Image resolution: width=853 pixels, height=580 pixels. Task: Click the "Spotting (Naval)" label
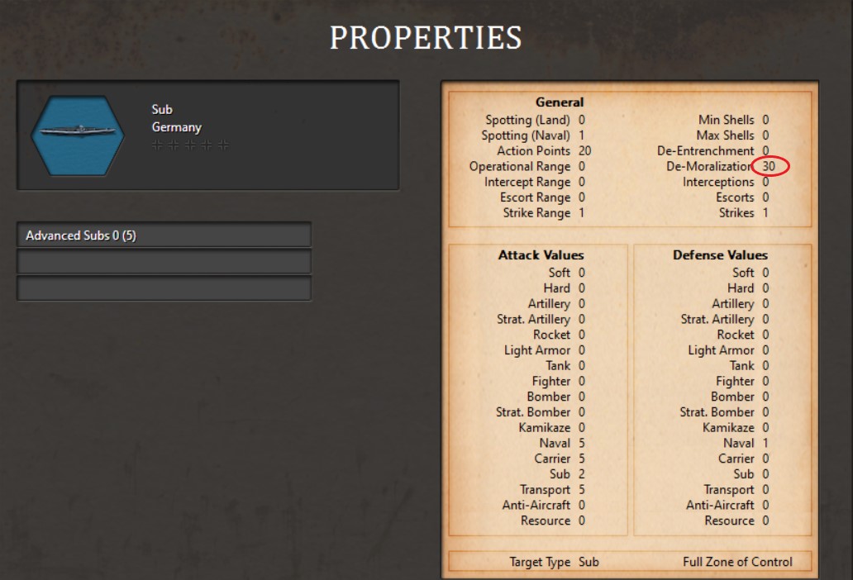click(x=526, y=135)
